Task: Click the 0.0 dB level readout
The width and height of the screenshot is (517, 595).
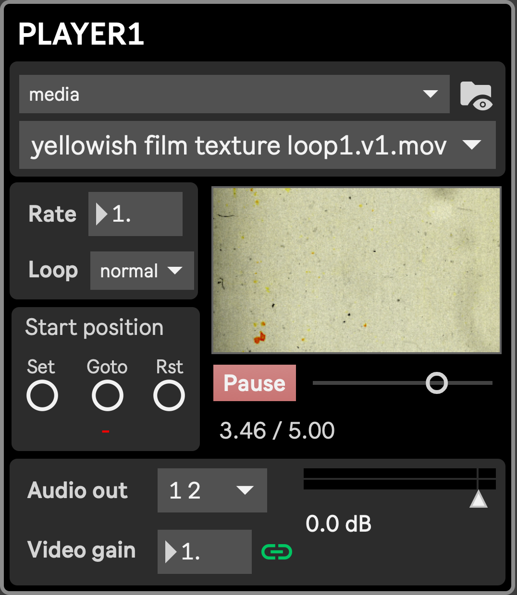Action: click(339, 524)
